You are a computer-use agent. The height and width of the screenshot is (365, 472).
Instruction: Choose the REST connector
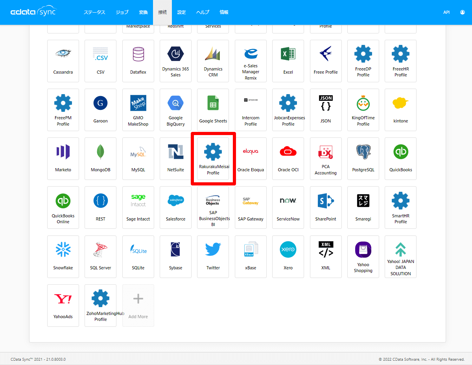pyautogui.click(x=101, y=208)
